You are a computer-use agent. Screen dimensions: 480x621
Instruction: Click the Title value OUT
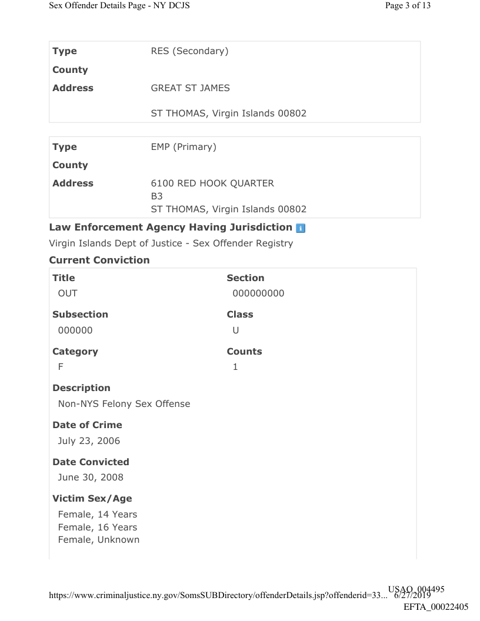point(68,293)
